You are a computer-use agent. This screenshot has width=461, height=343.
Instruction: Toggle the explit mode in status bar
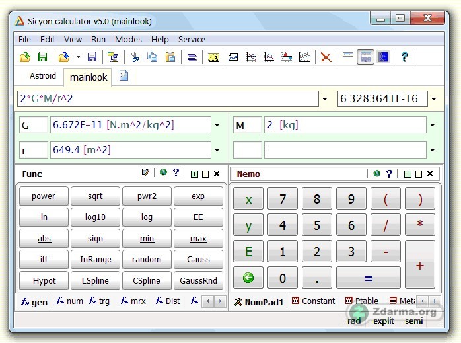point(383,321)
